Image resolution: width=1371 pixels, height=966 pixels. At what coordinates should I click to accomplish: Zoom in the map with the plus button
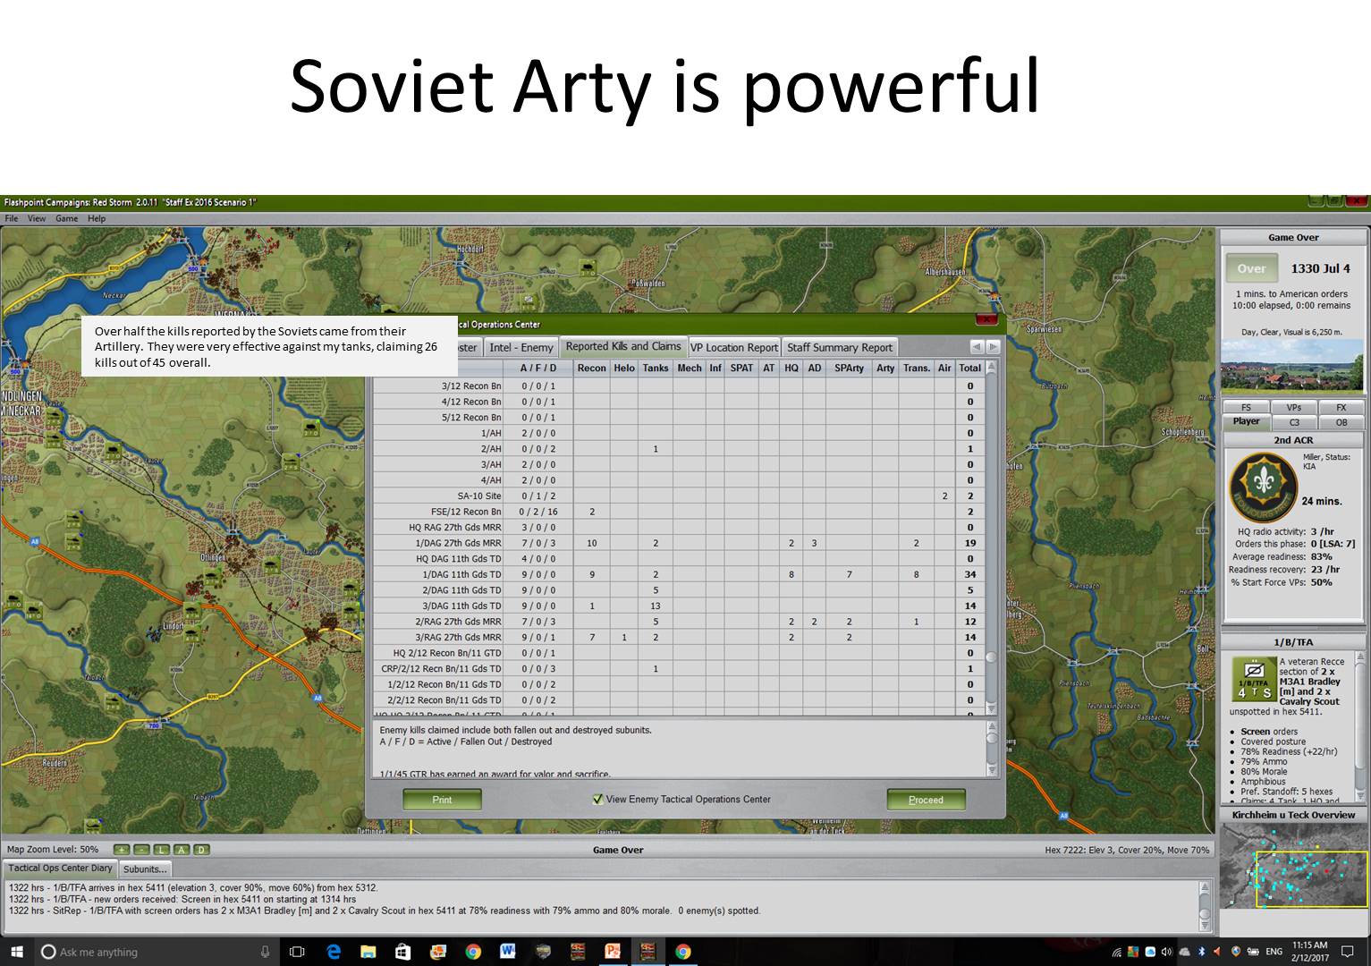click(x=122, y=850)
